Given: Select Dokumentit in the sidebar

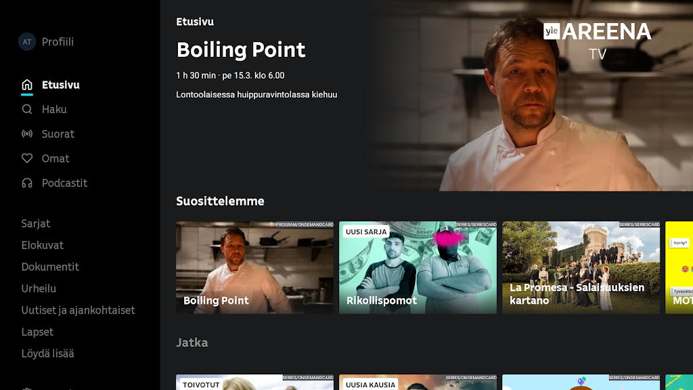Looking at the screenshot, I should [x=50, y=267].
